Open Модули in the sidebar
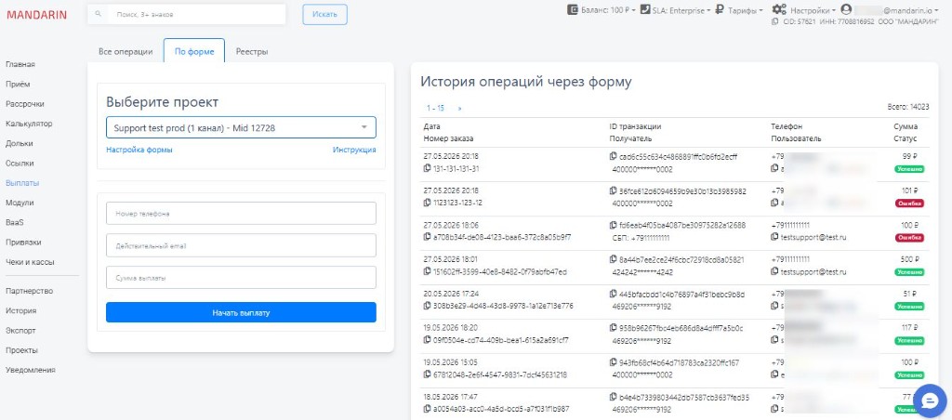952x420 pixels. [x=20, y=203]
